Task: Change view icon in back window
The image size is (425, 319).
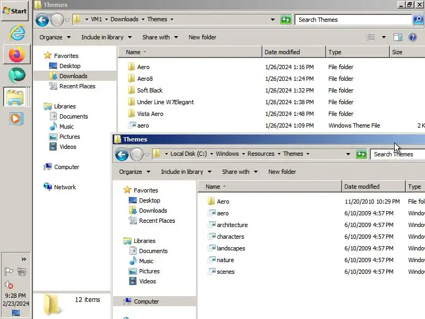Action: [370, 37]
